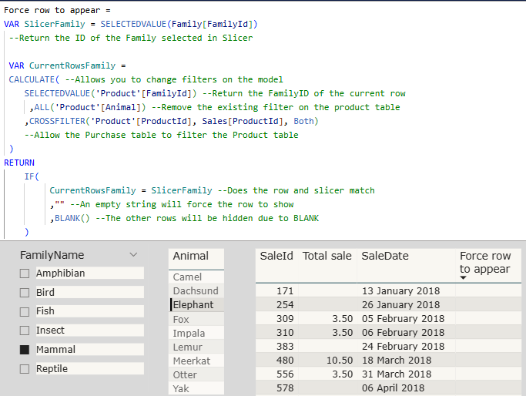Image resolution: width=526 pixels, height=396 pixels.
Task: Select SaleId 383 cell
Action: (x=285, y=346)
